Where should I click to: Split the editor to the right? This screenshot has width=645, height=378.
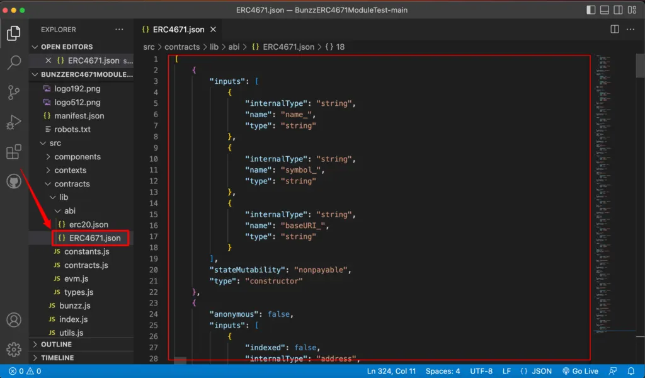tap(615, 30)
